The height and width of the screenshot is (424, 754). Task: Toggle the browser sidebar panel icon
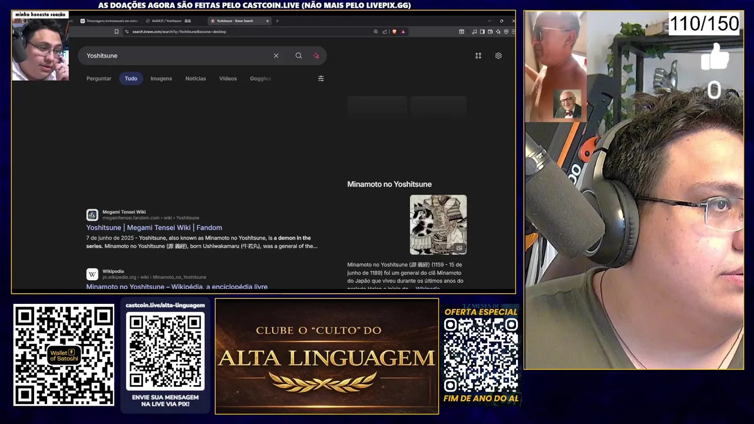click(x=482, y=32)
